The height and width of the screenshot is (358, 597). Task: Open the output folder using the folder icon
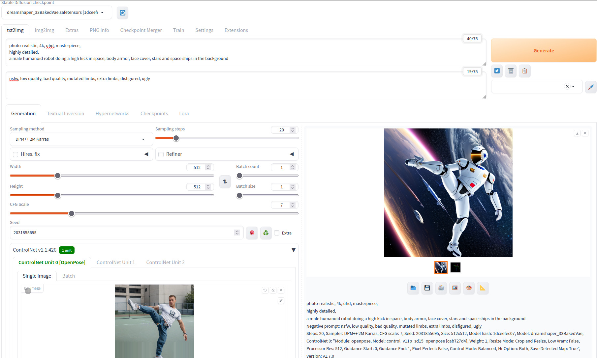(413, 288)
